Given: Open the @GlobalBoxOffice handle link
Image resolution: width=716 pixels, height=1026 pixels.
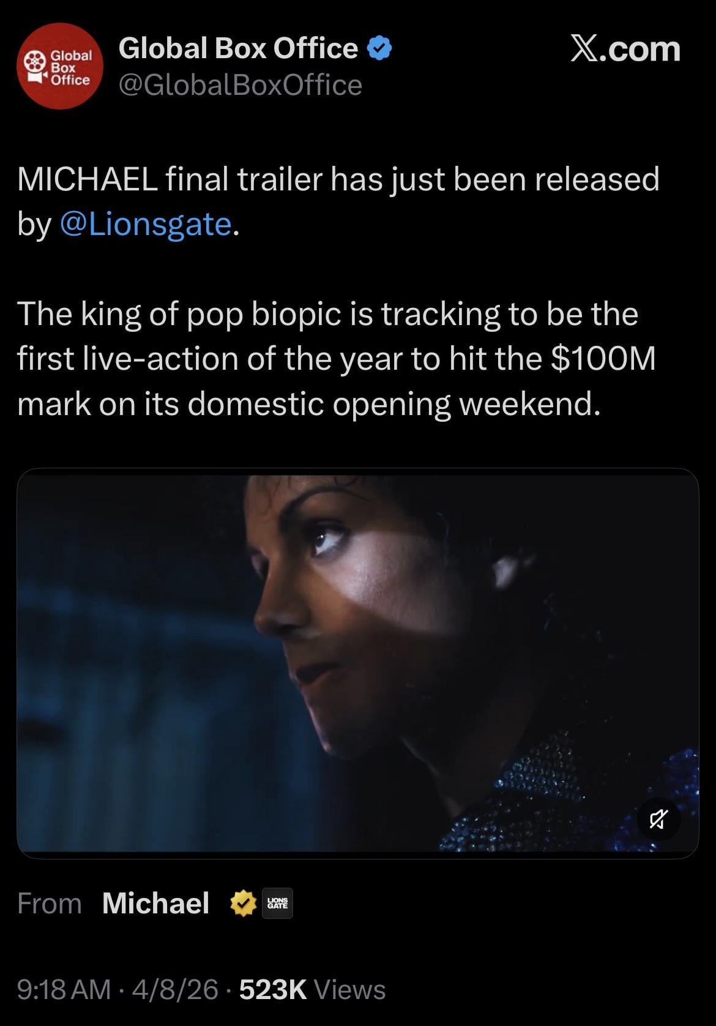Looking at the screenshot, I should coord(240,85).
